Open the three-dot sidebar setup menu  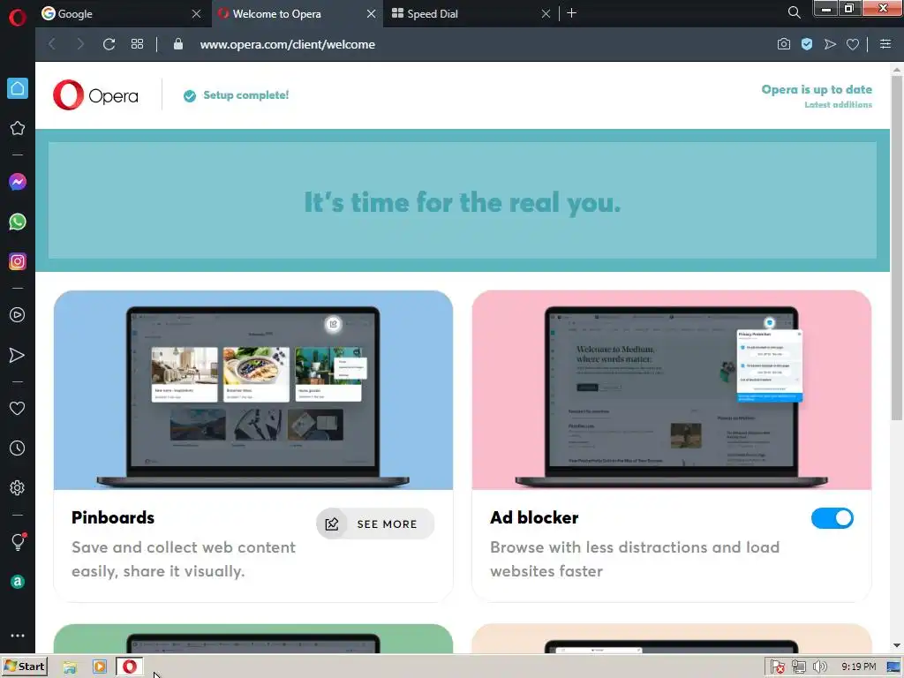point(18,636)
